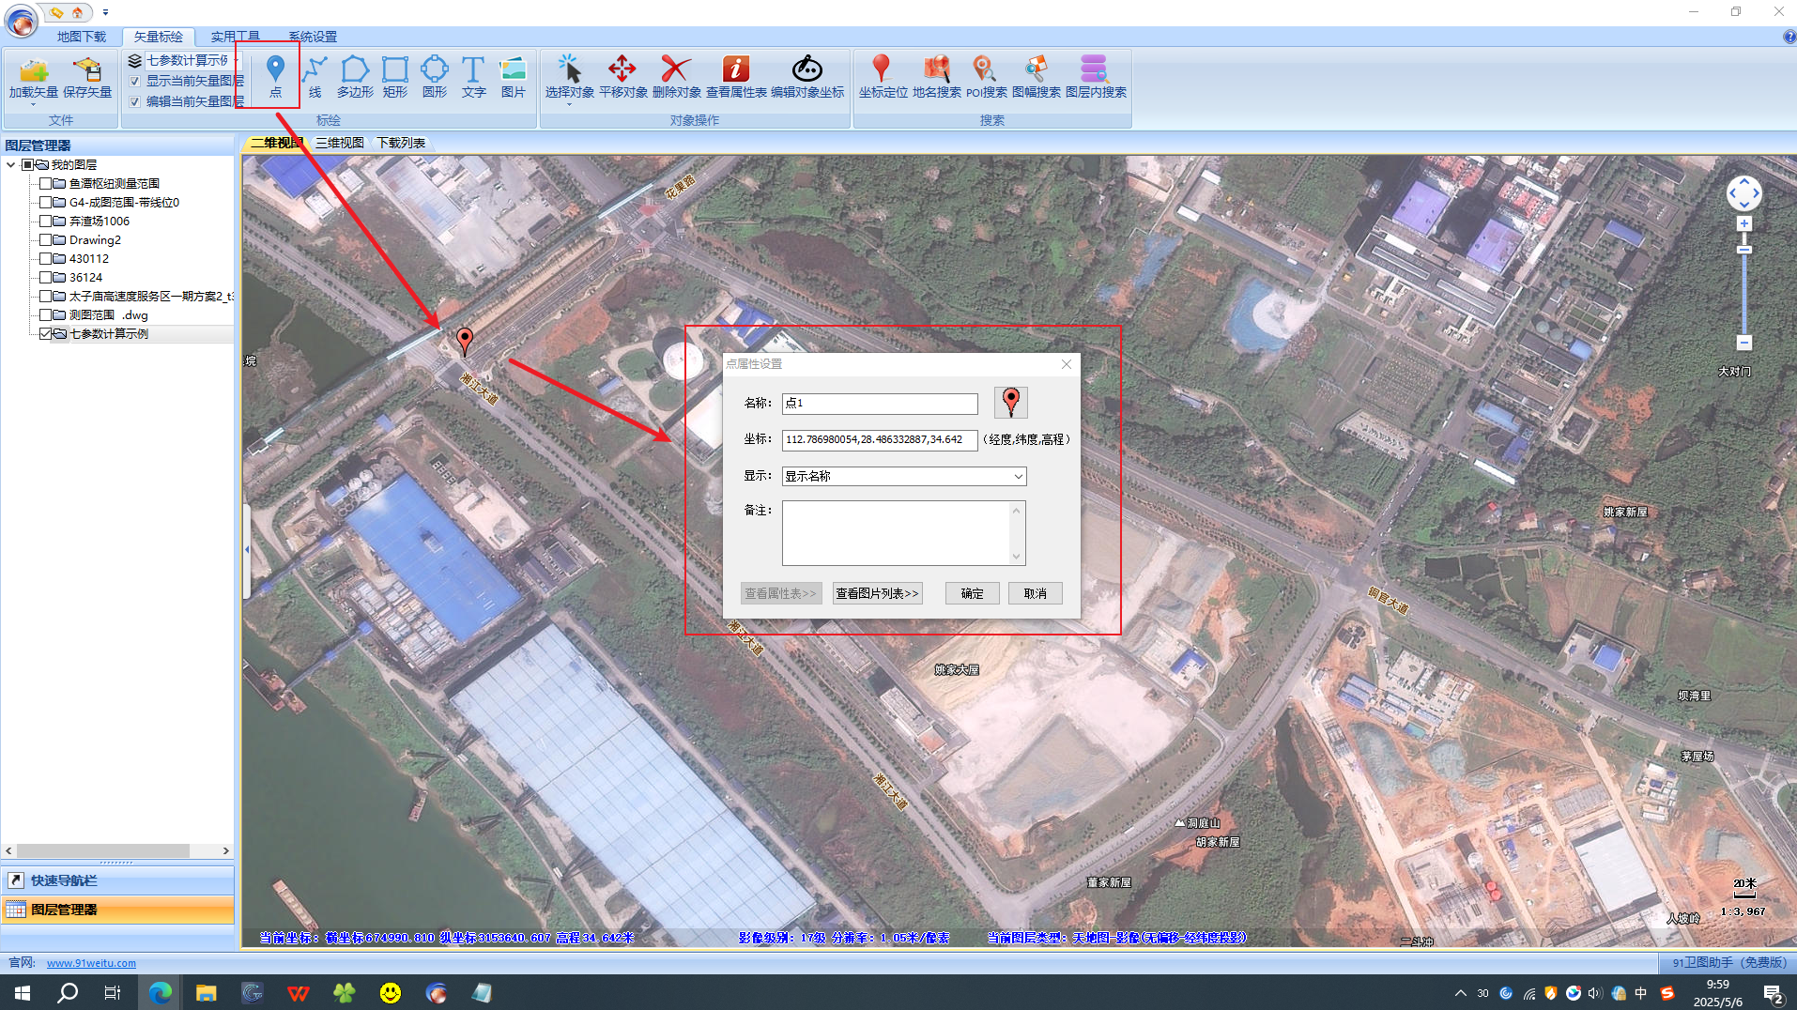This screenshot has height=1010, width=1797.
Task: Select the 点 point marker tool
Action: click(x=275, y=77)
